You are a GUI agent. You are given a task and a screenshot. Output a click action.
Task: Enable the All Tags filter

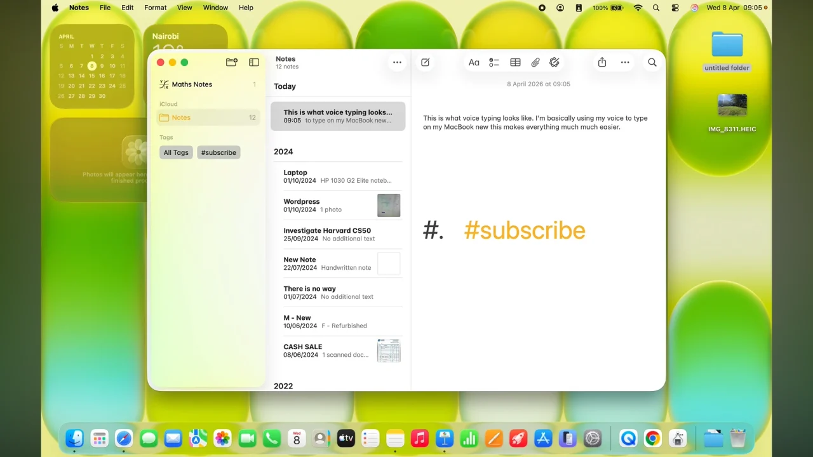176,152
